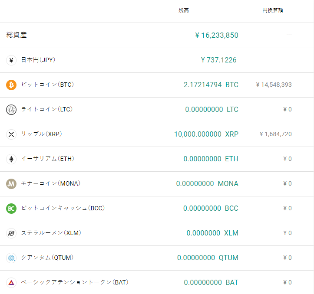Click the ¥ 14,548,393 yen conversion value
The image size is (314, 294).
274,85
